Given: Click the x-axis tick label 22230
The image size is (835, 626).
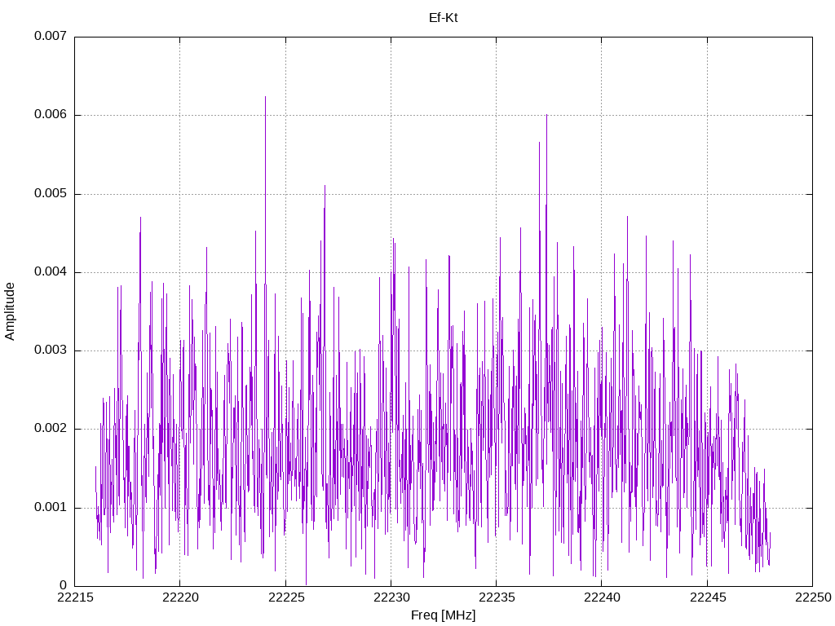Looking at the screenshot, I should pos(391,597).
